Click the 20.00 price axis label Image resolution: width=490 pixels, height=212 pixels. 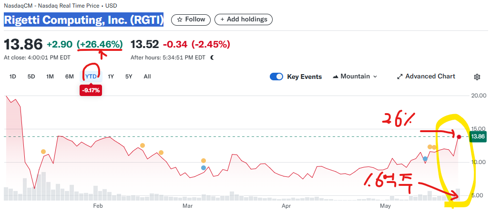(479, 96)
